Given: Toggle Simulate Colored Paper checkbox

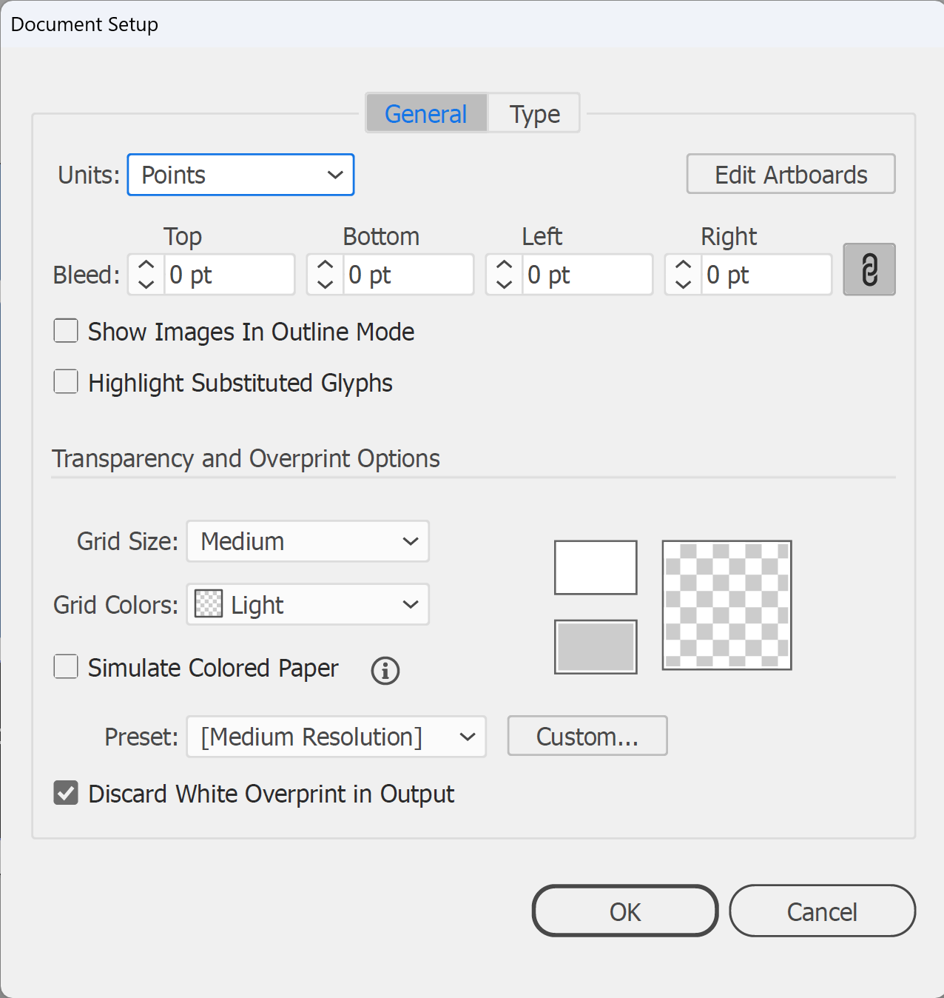Looking at the screenshot, I should point(66,666).
